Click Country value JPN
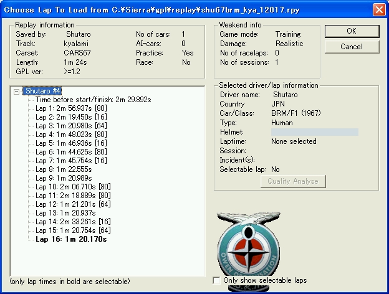Viewport: 389px width, 294px height. coord(278,104)
